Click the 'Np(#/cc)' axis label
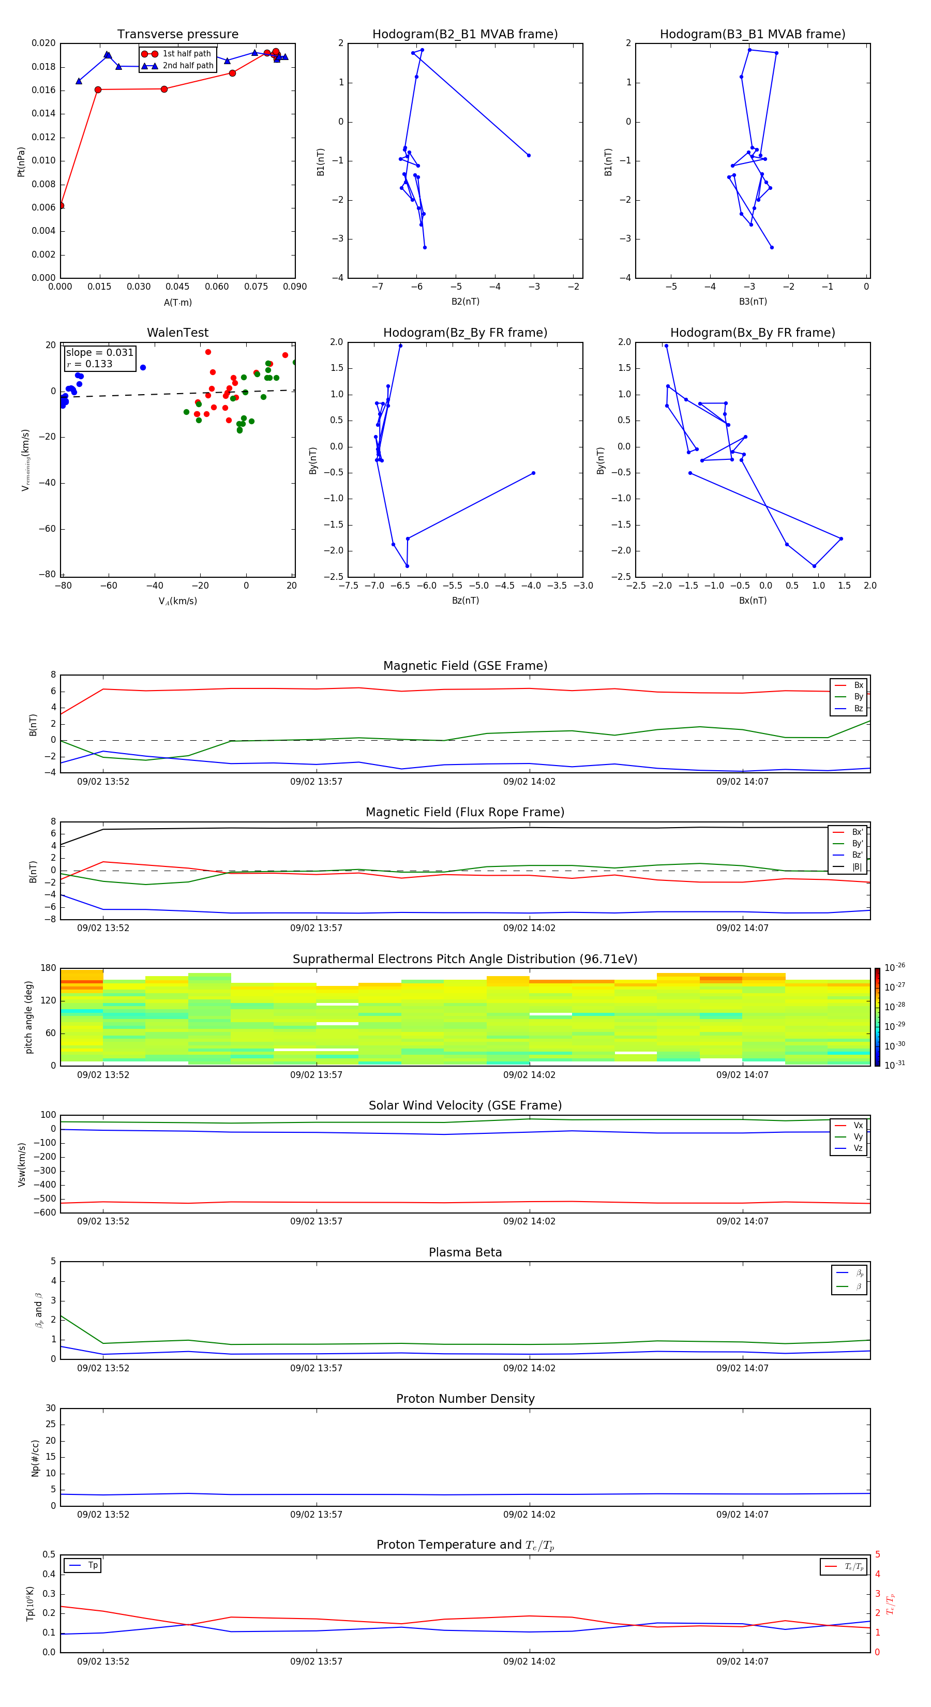The image size is (931, 1707). [x=35, y=1458]
